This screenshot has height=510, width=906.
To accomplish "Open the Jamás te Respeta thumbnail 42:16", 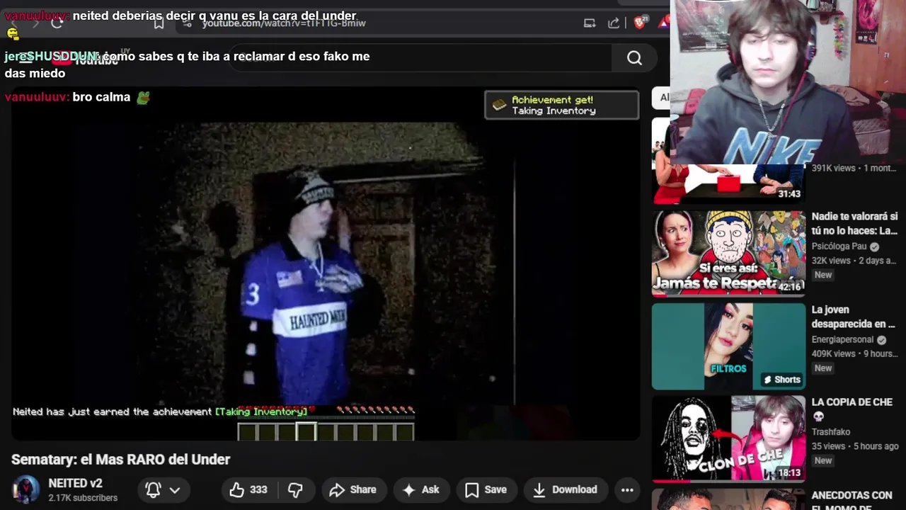I will tap(728, 254).
